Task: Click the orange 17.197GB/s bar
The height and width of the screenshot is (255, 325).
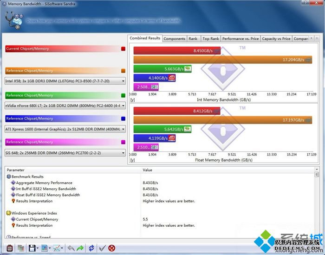Action: point(222,120)
